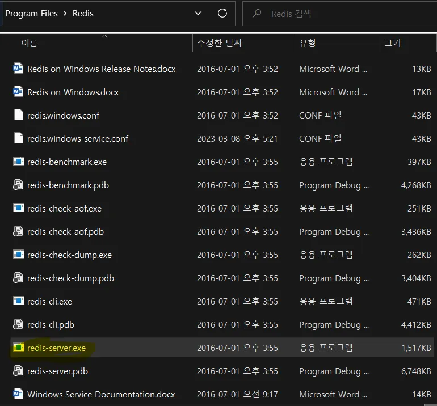Screen dimensions: 437x406
Task: Select the file name redis-cli.pdb
Action: coord(51,325)
